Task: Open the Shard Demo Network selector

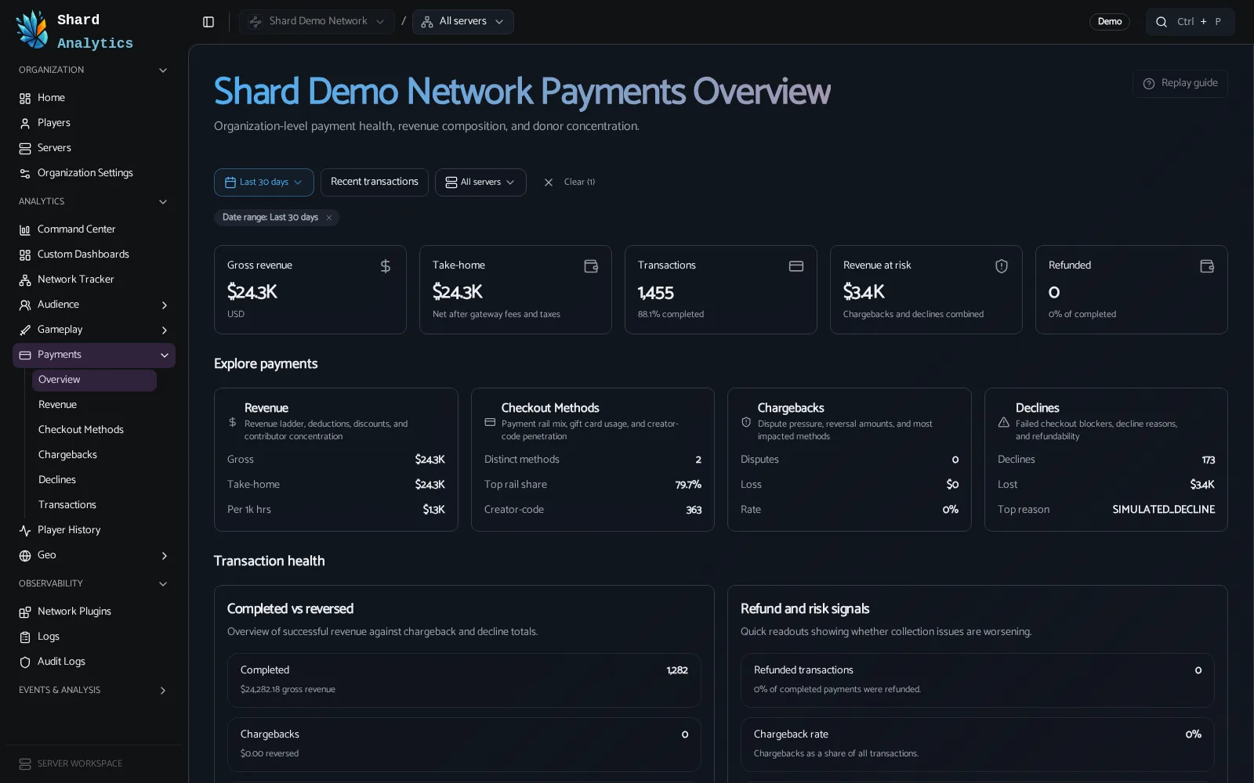Action: [317, 22]
